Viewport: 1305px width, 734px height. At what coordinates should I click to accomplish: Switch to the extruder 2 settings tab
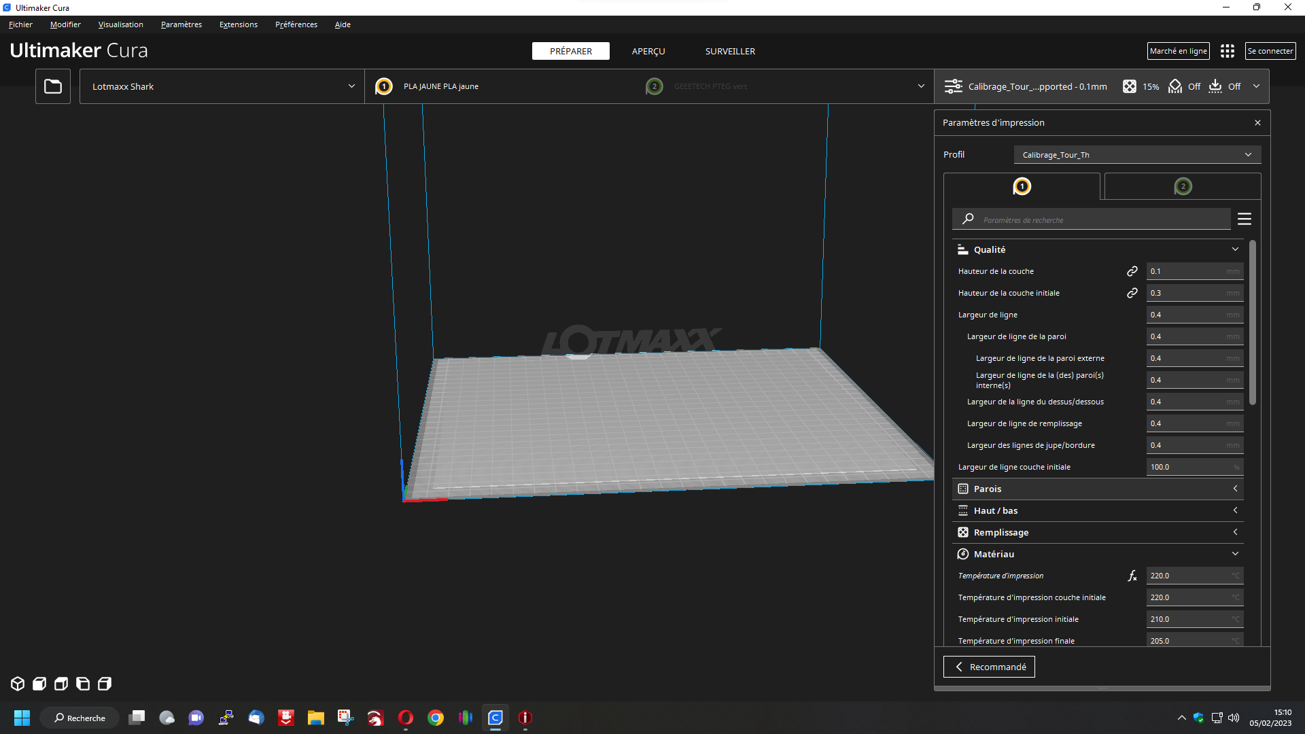pos(1183,186)
